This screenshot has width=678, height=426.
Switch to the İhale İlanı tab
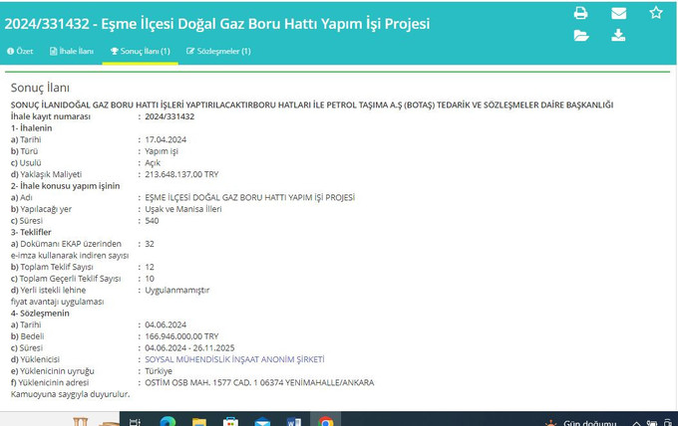click(72, 51)
